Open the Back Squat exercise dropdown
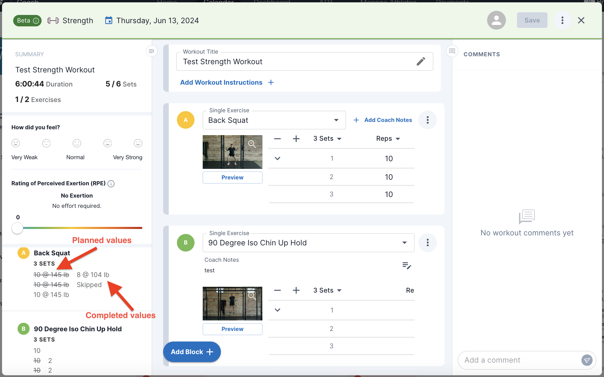 coord(336,120)
